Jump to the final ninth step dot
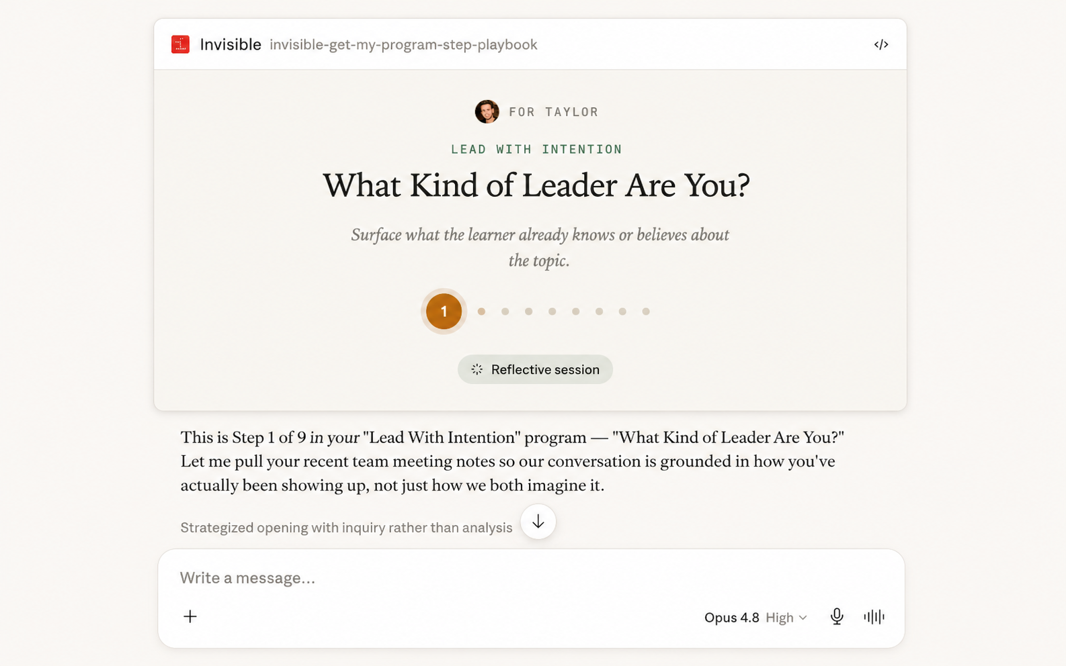This screenshot has height=666, width=1066. click(646, 312)
